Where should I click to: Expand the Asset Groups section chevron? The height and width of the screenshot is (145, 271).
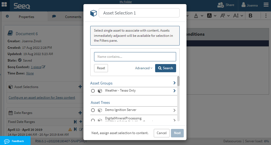coord(174,83)
